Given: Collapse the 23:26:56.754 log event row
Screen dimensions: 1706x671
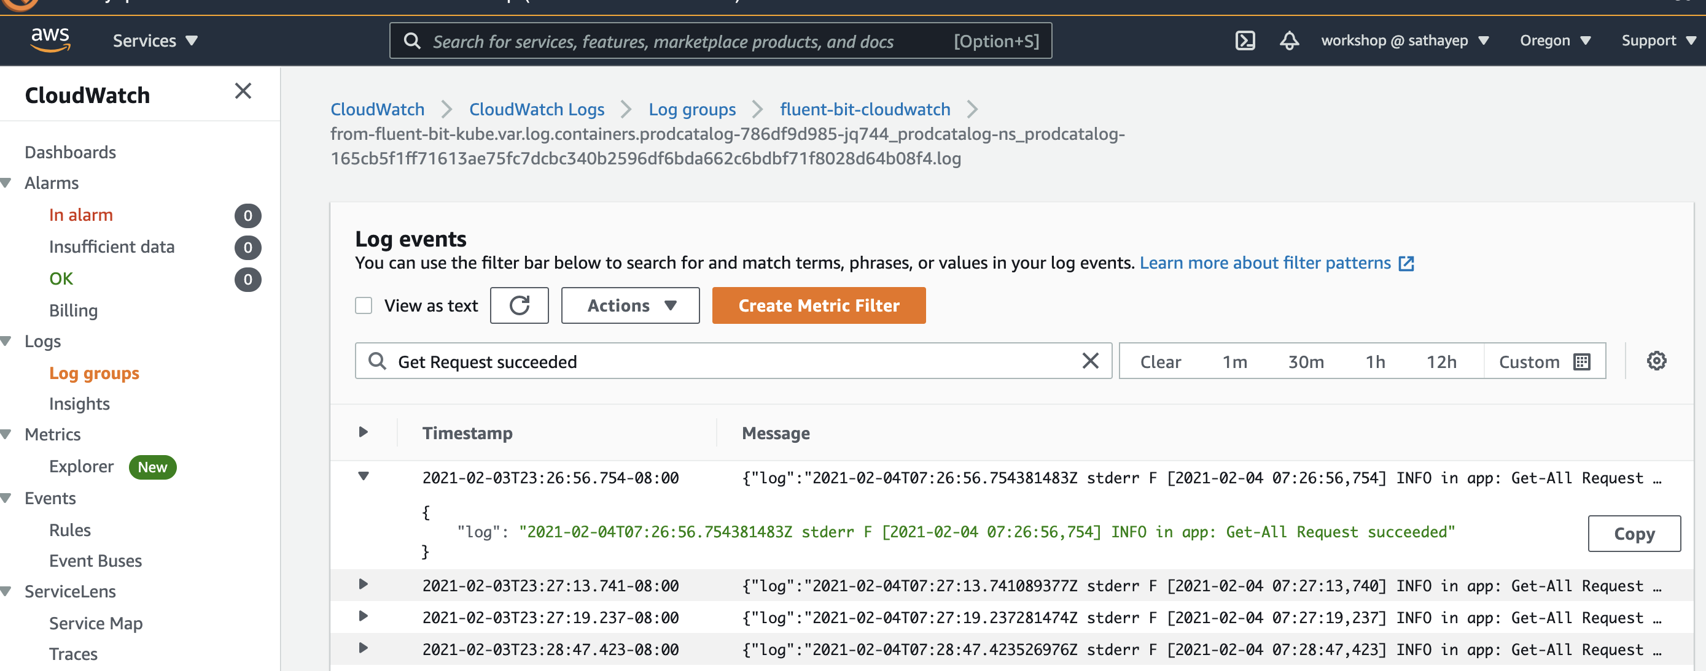Looking at the screenshot, I should (x=363, y=477).
